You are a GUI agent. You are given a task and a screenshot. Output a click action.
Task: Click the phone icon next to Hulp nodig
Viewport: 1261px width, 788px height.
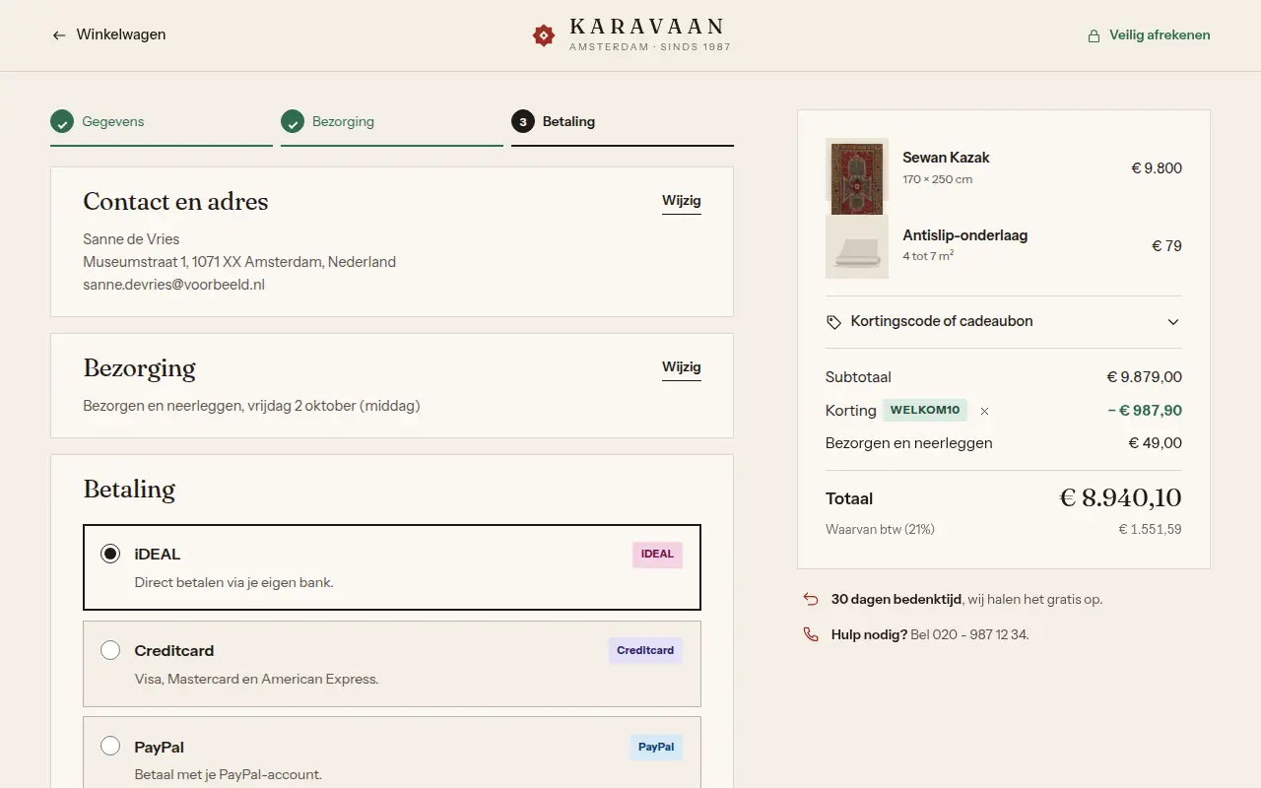(x=811, y=634)
